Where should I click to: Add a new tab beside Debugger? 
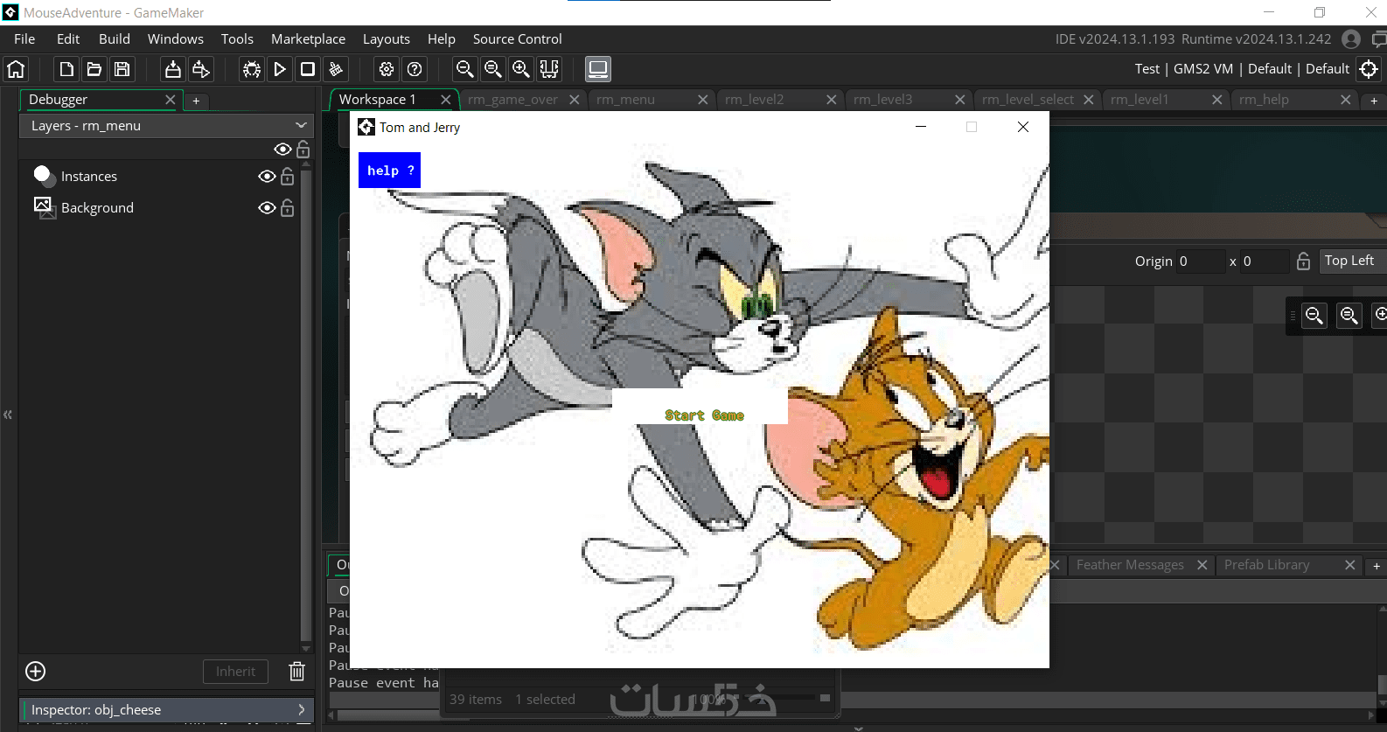point(196,101)
